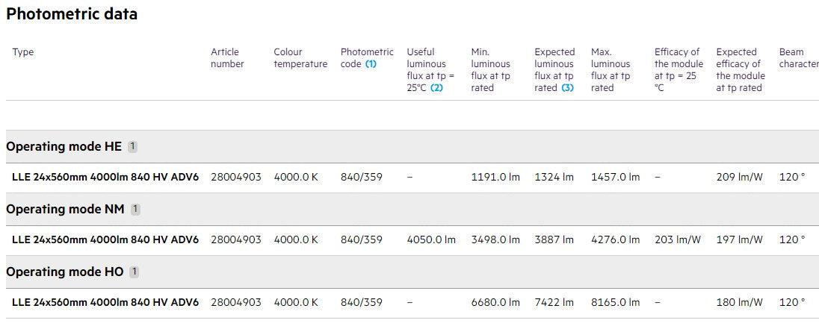Click the Type column header

point(23,52)
